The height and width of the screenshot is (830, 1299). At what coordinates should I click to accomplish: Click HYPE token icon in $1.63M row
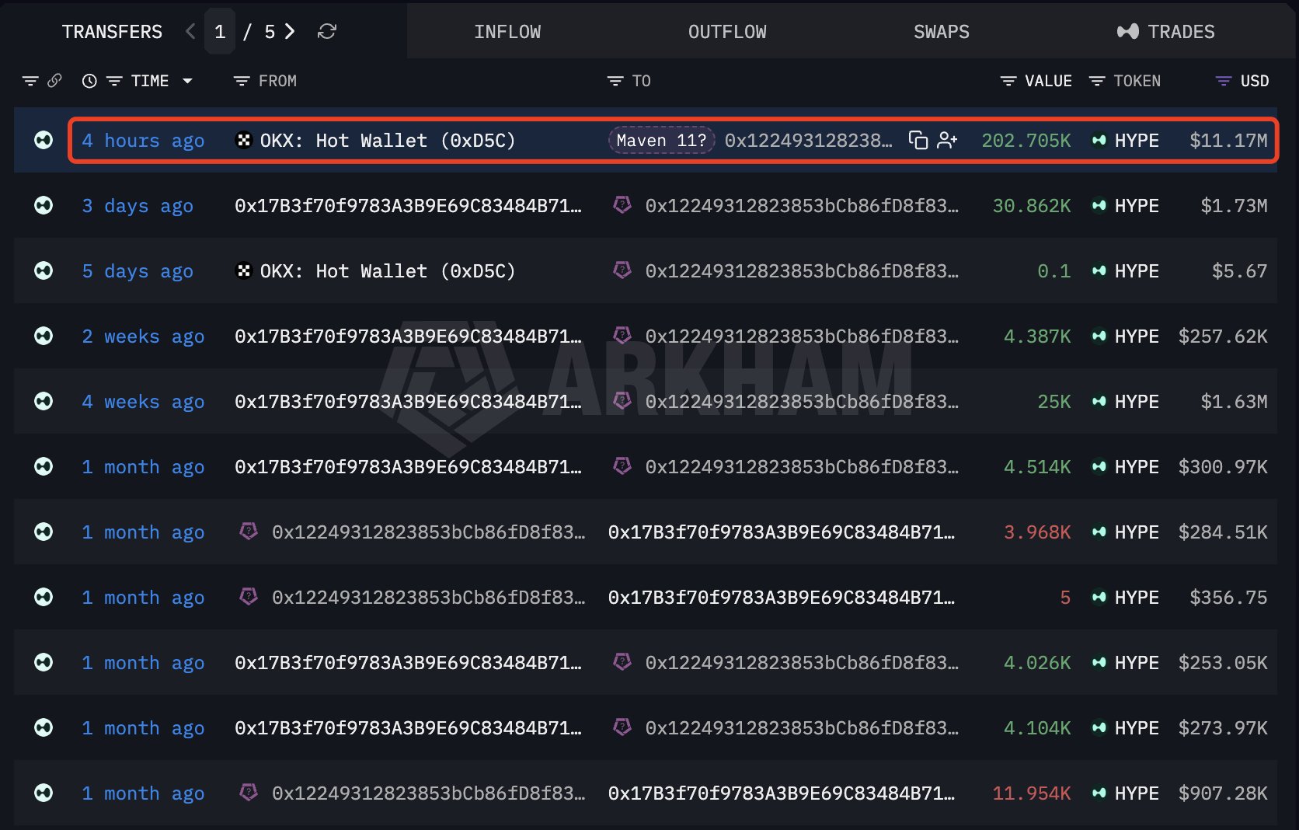(x=1099, y=402)
